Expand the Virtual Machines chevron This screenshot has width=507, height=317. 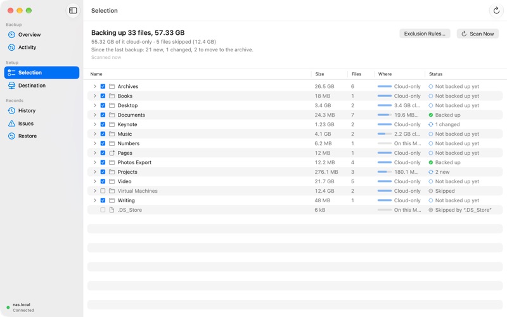click(x=94, y=191)
